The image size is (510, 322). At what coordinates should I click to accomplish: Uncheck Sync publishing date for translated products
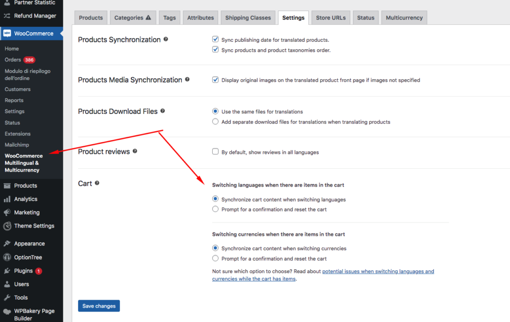click(215, 39)
